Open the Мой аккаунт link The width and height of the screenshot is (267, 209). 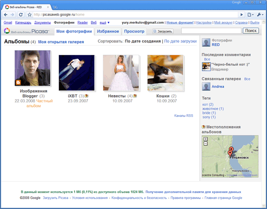(x=223, y=23)
